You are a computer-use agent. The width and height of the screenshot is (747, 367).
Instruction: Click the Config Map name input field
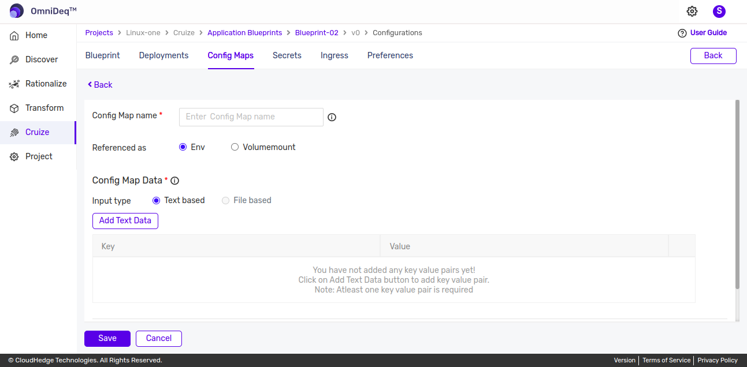point(251,117)
